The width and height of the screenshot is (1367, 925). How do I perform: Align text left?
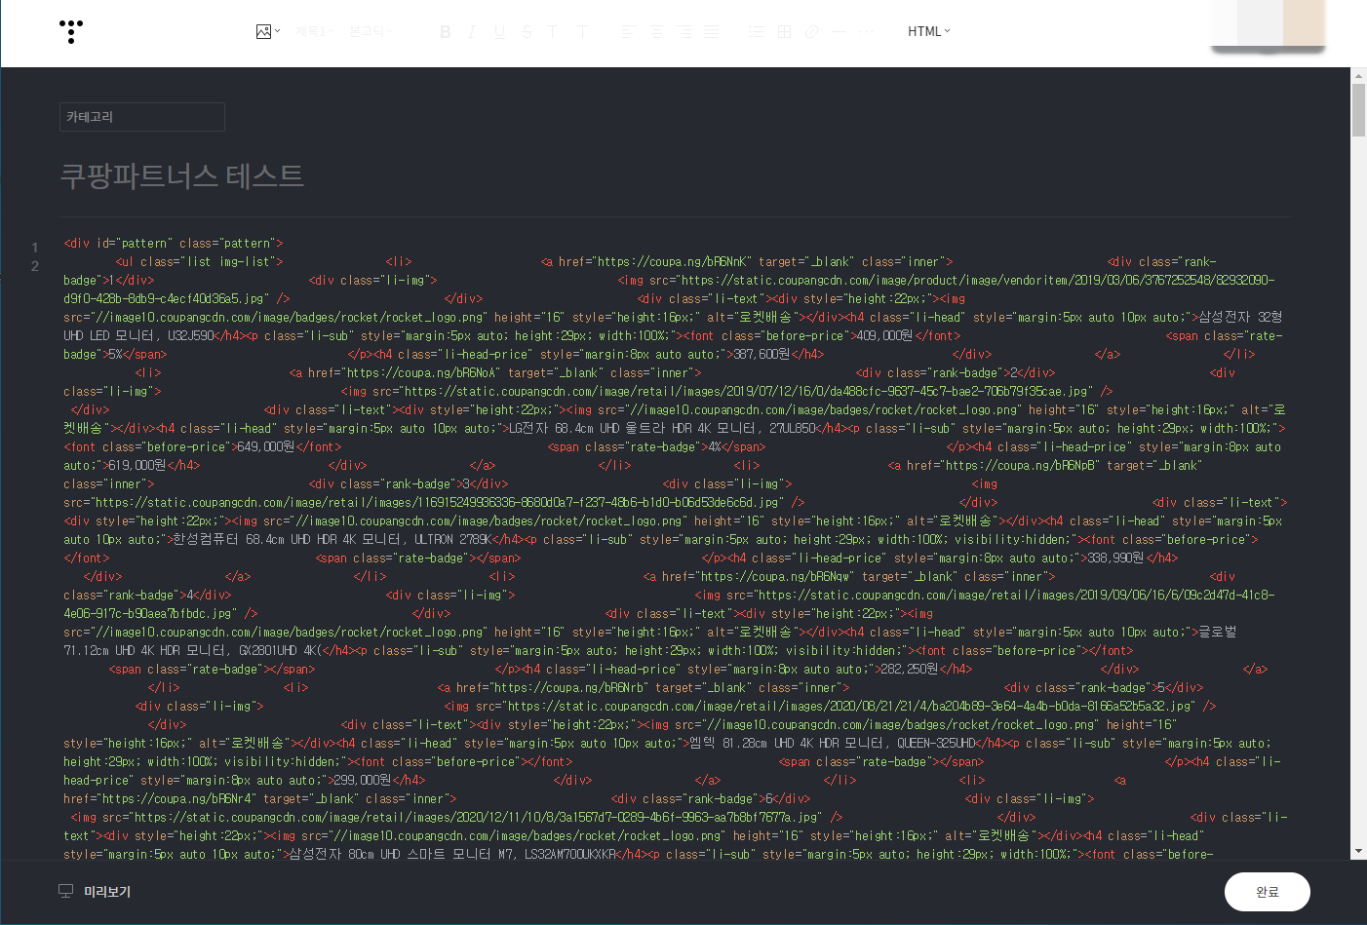coord(628,31)
